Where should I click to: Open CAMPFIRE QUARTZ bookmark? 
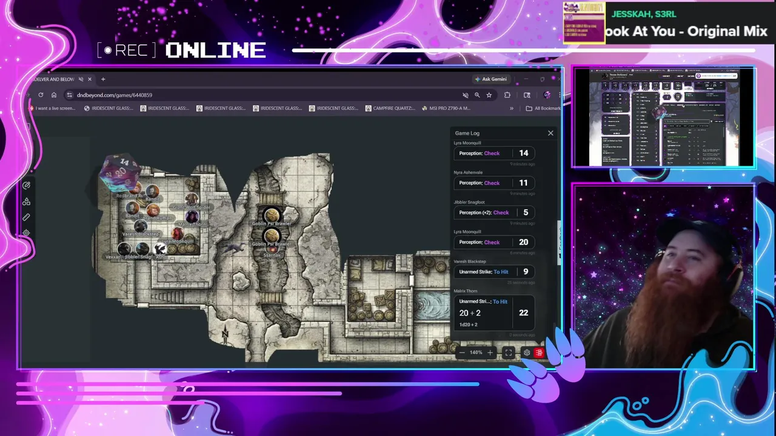[390, 108]
